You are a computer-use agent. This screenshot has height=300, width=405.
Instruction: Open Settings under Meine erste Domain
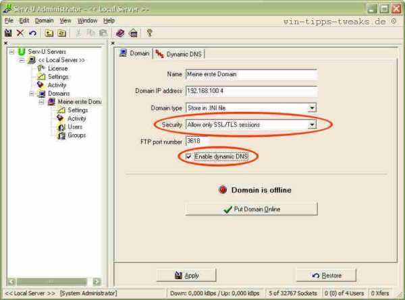(x=78, y=110)
